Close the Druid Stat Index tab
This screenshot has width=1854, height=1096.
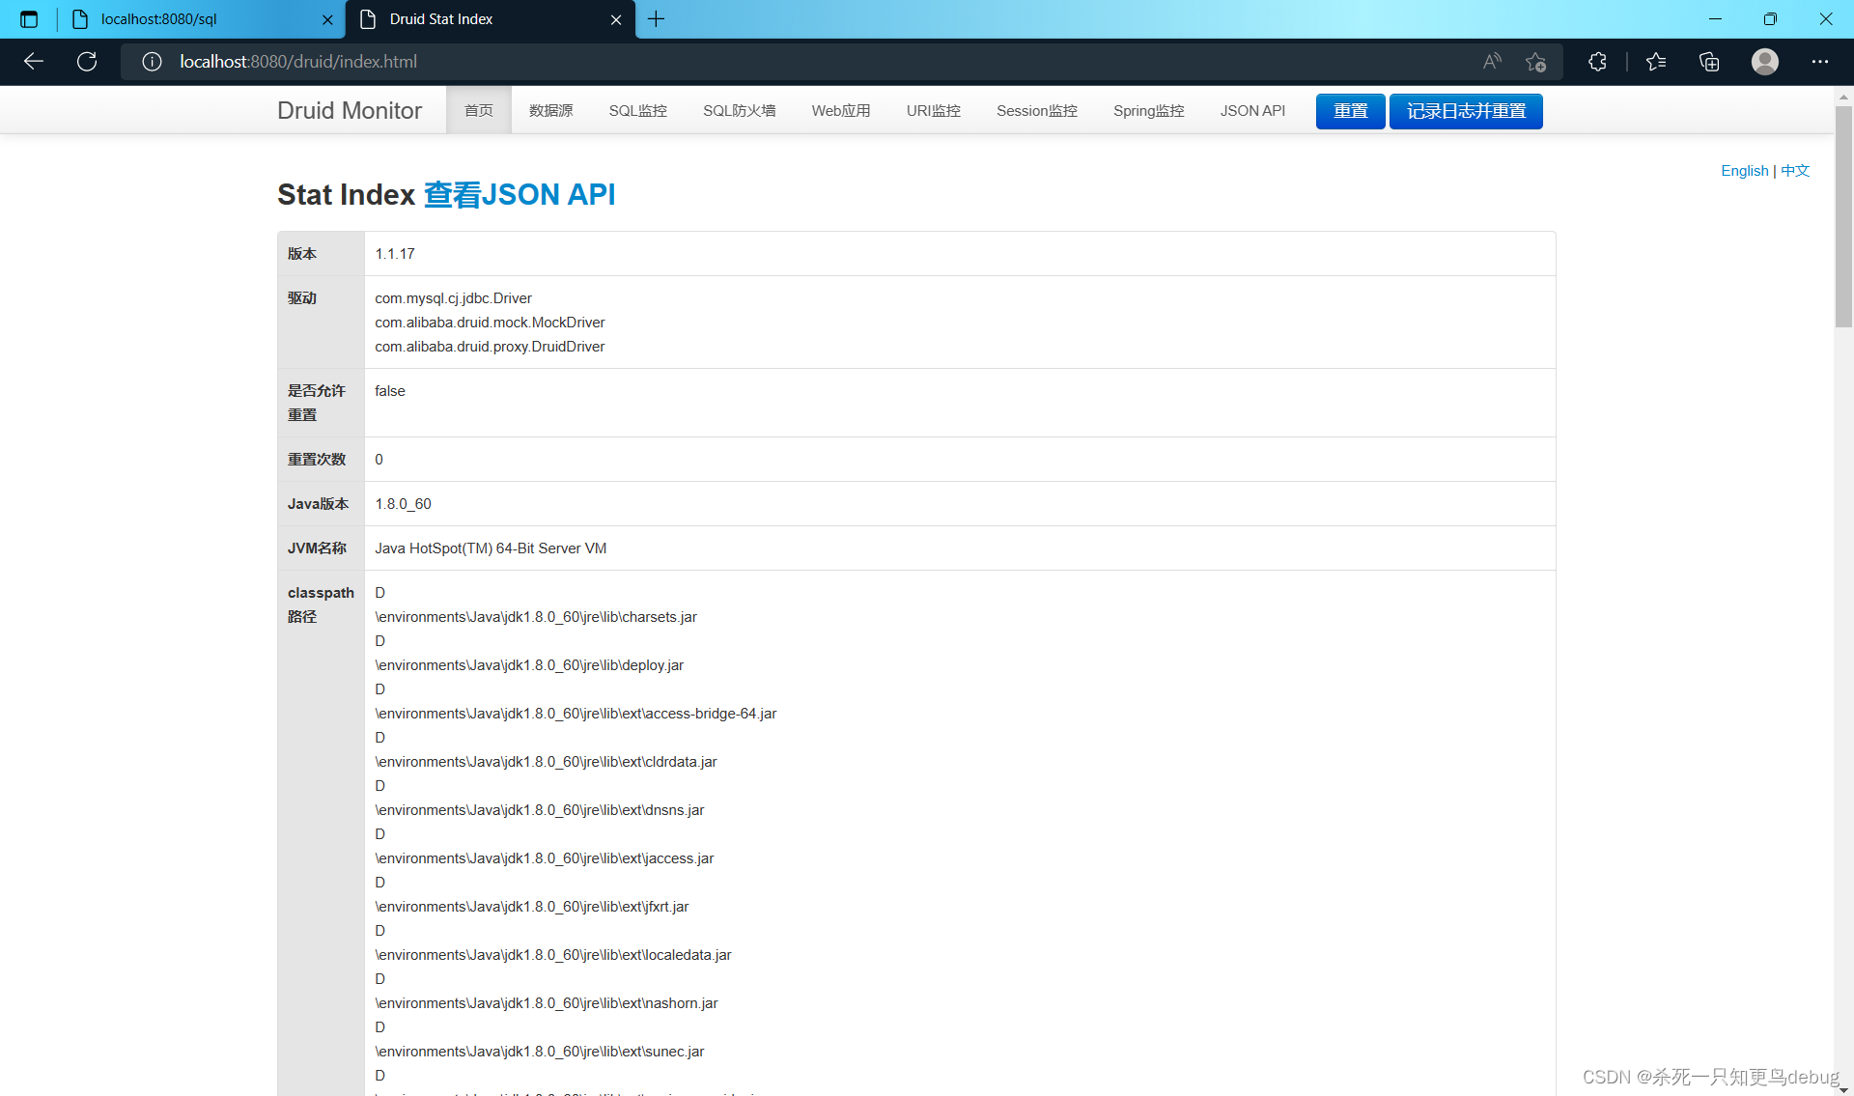pos(616,19)
